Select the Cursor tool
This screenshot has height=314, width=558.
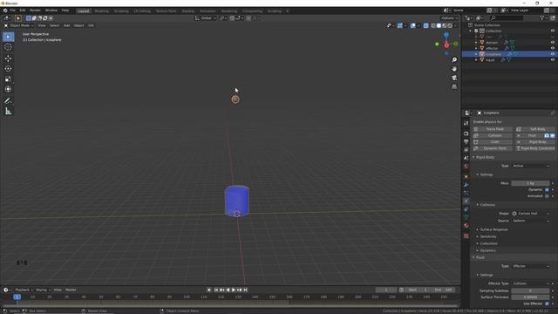(x=8, y=47)
